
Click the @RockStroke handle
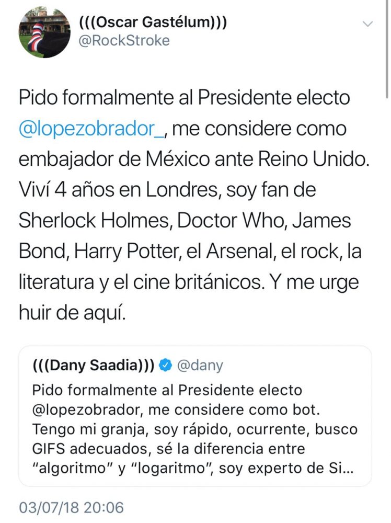coord(124,41)
